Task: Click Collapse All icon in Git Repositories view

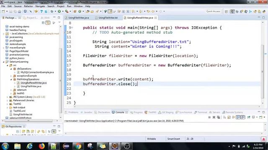Action: (x=18, y=132)
